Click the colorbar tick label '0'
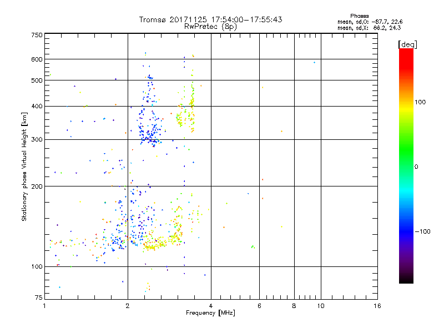The width and height of the screenshot is (444, 333). pyautogui.click(x=416, y=167)
